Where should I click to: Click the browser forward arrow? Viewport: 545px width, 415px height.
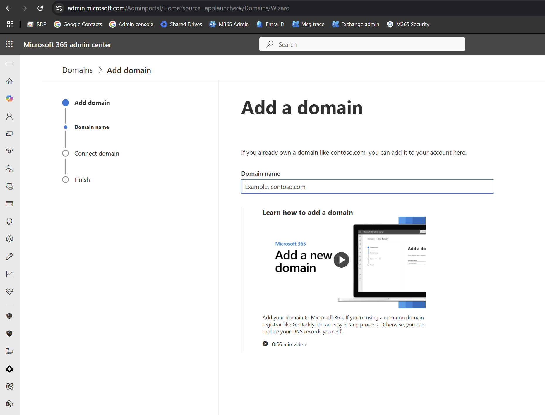pos(24,8)
